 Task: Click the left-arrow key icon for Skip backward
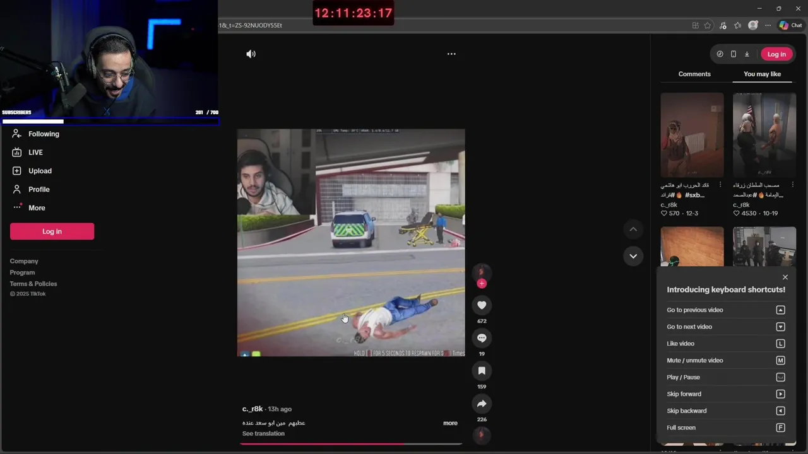click(780, 410)
